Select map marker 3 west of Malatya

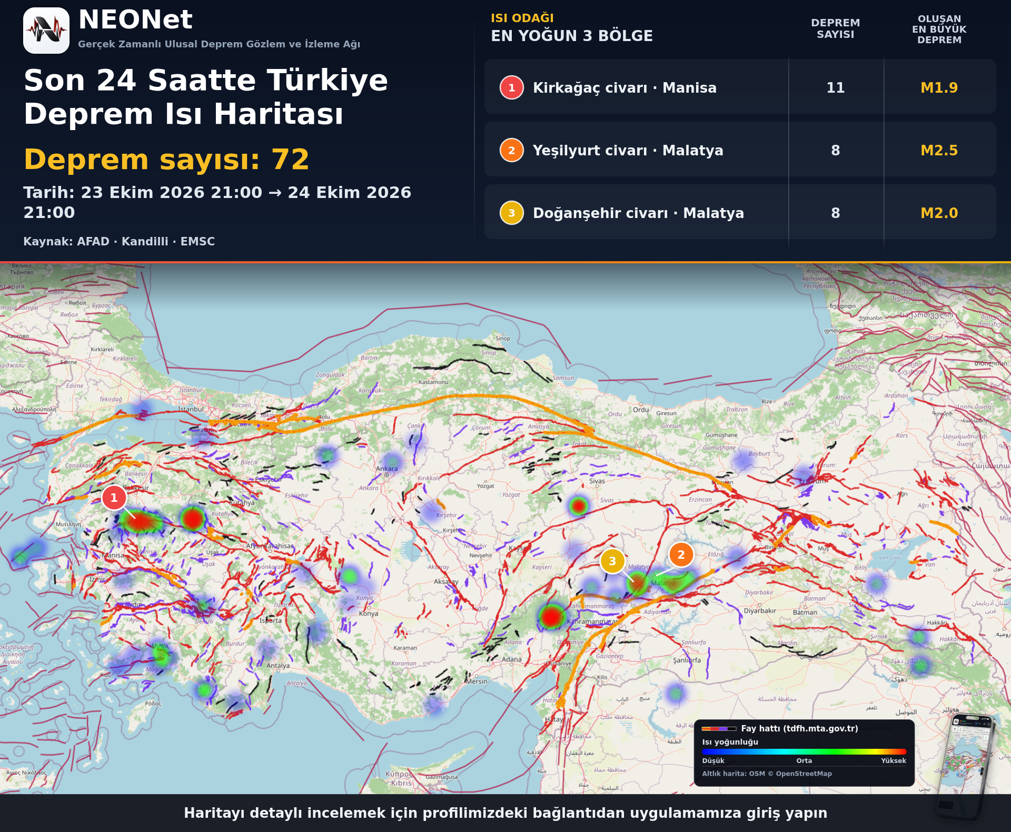612,561
